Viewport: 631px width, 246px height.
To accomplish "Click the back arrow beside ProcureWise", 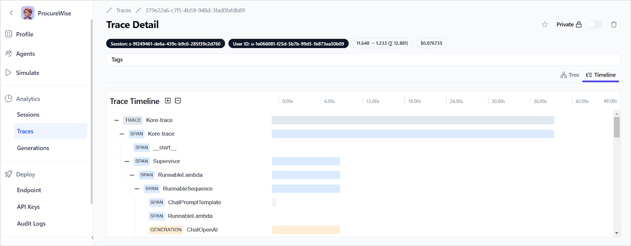I will coord(11,13).
